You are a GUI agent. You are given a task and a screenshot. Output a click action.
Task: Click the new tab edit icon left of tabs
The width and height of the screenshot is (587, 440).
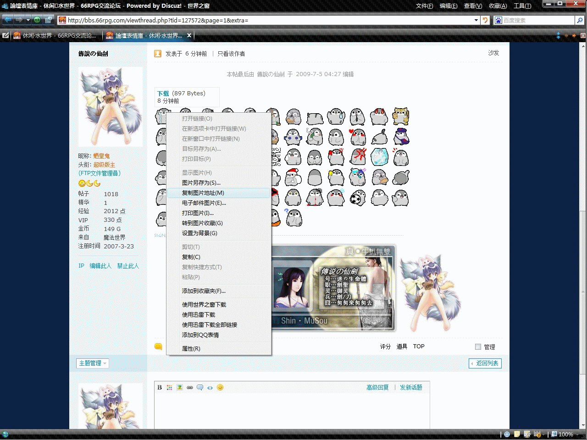pos(6,35)
